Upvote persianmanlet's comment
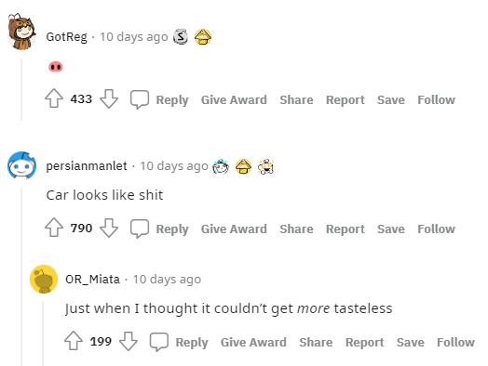Viewport: 488px width, 366px height. (54, 228)
